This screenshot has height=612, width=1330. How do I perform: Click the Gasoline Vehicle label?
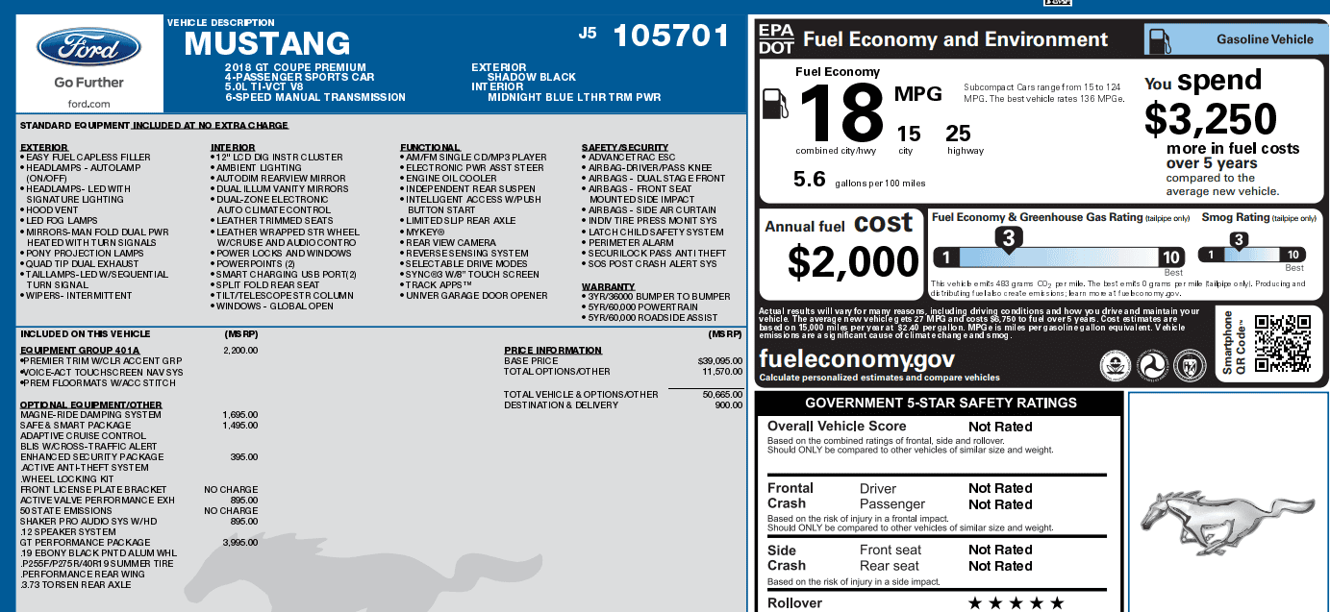1265,39
